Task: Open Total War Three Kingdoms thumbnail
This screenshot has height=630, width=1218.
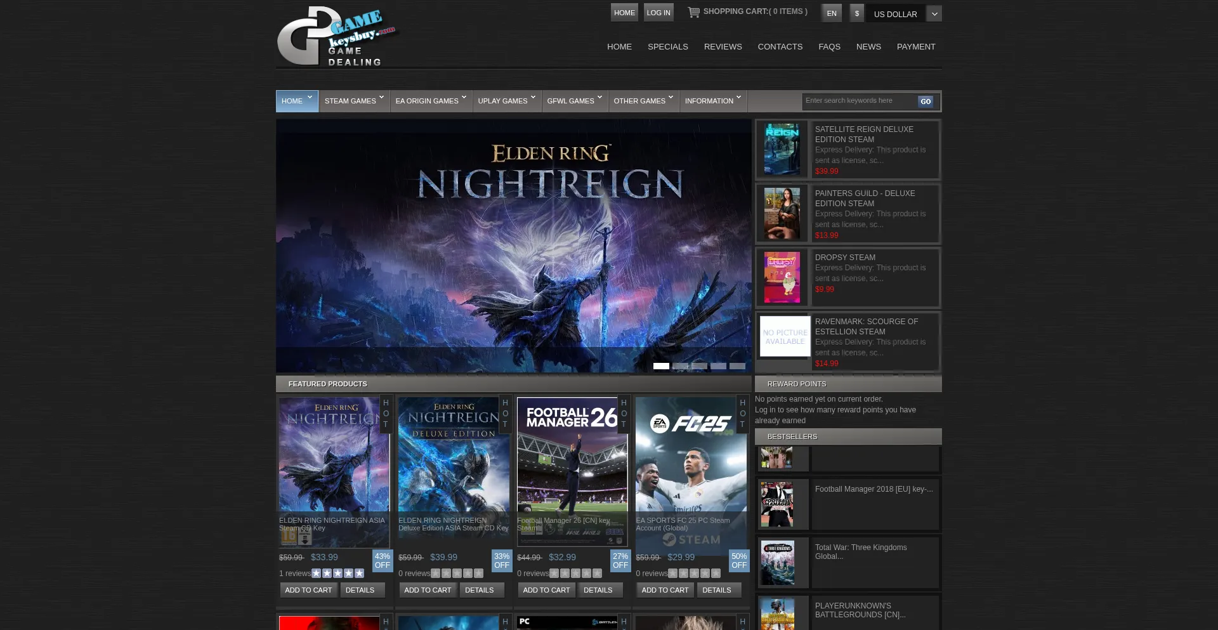Action: (x=777, y=563)
